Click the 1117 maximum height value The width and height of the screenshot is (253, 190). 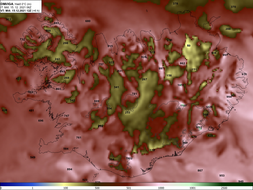[x=199, y=127]
